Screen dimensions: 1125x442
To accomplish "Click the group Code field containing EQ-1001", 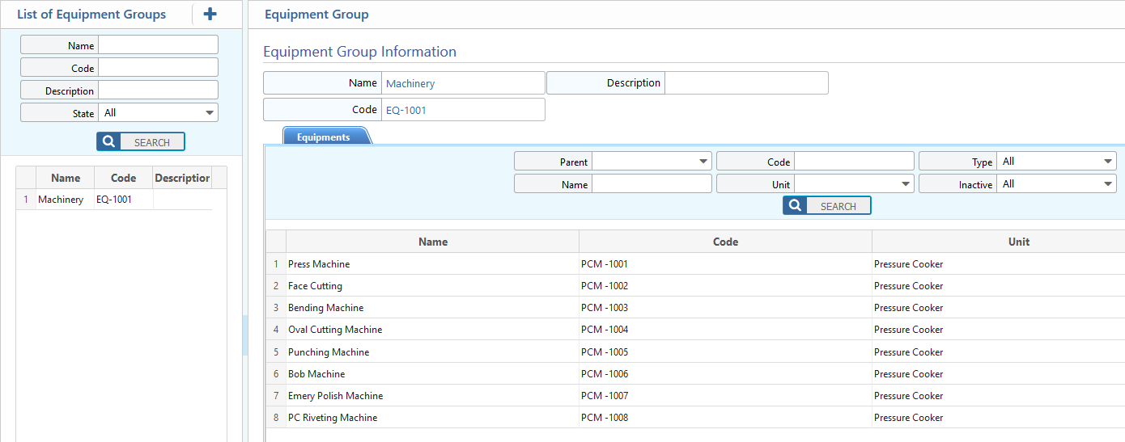I will (x=463, y=110).
